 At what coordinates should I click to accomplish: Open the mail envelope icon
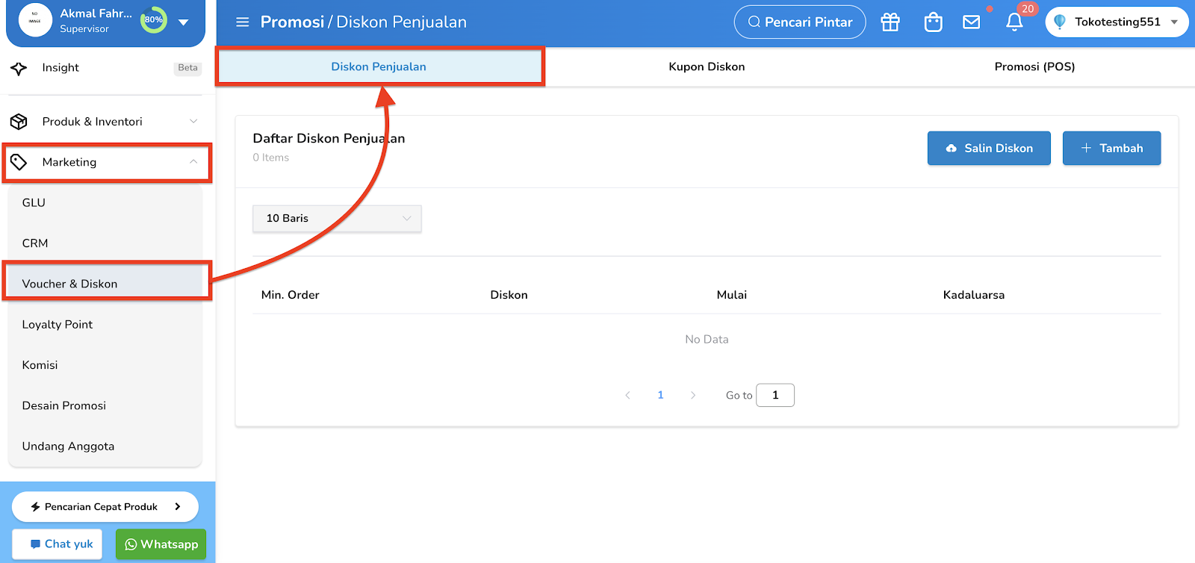971,22
